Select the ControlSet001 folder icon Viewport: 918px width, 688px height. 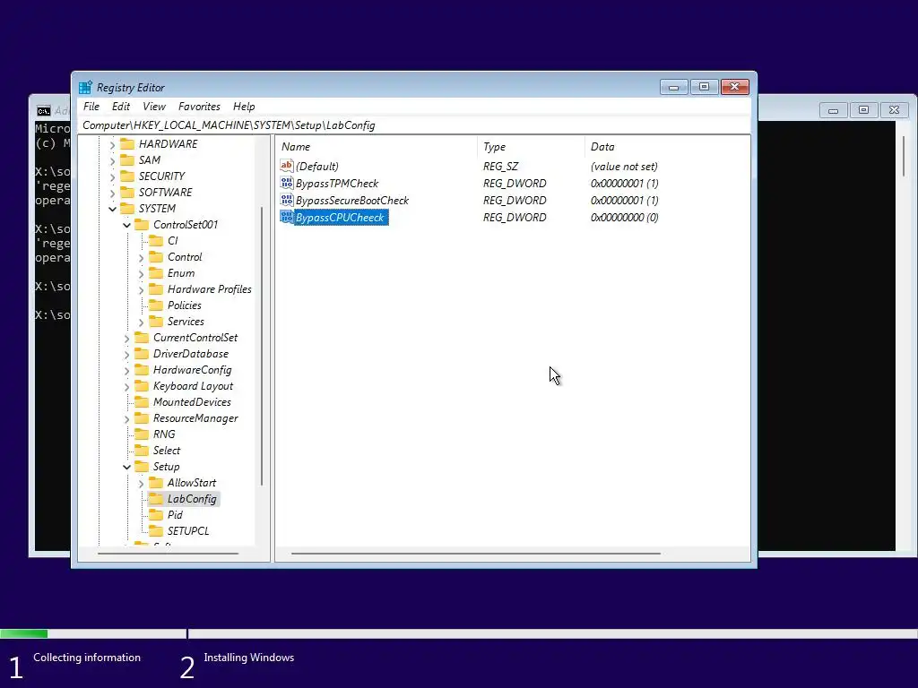point(142,225)
